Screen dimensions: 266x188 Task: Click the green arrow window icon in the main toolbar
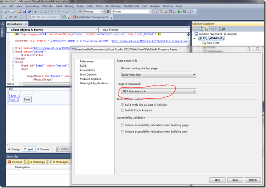(180, 12)
